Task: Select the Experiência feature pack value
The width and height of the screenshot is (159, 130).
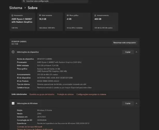Action: pos(63,123)
